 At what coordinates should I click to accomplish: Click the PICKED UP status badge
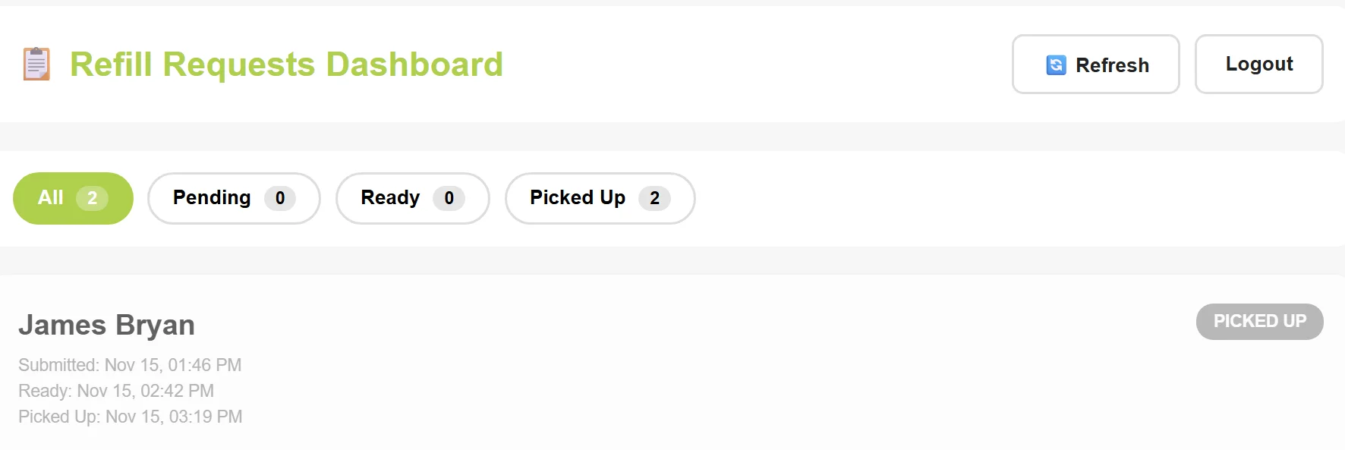(x=1259, y=321)
